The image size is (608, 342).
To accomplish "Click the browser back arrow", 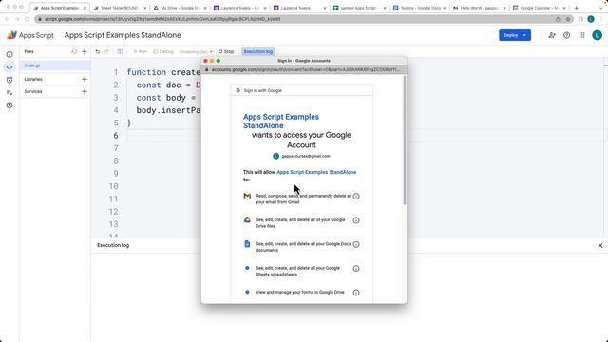I will click(7, 19).
